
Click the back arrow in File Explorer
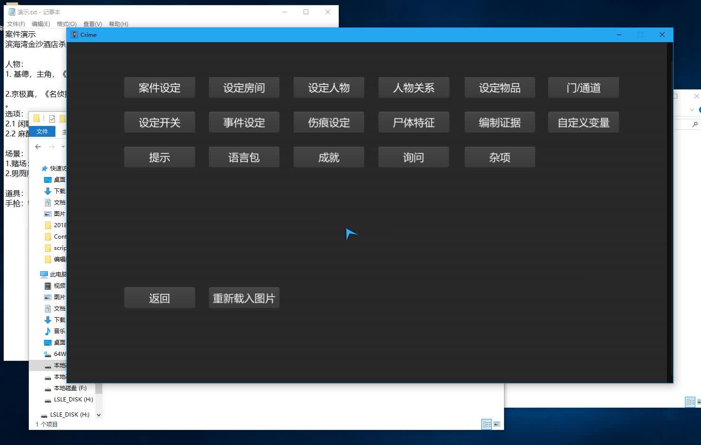pyautogui.click(x=38, y=147)
